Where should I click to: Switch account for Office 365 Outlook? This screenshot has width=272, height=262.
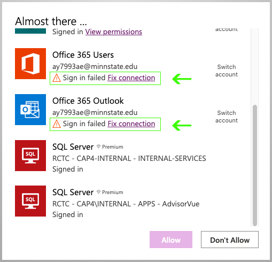(x=227, y=117)
